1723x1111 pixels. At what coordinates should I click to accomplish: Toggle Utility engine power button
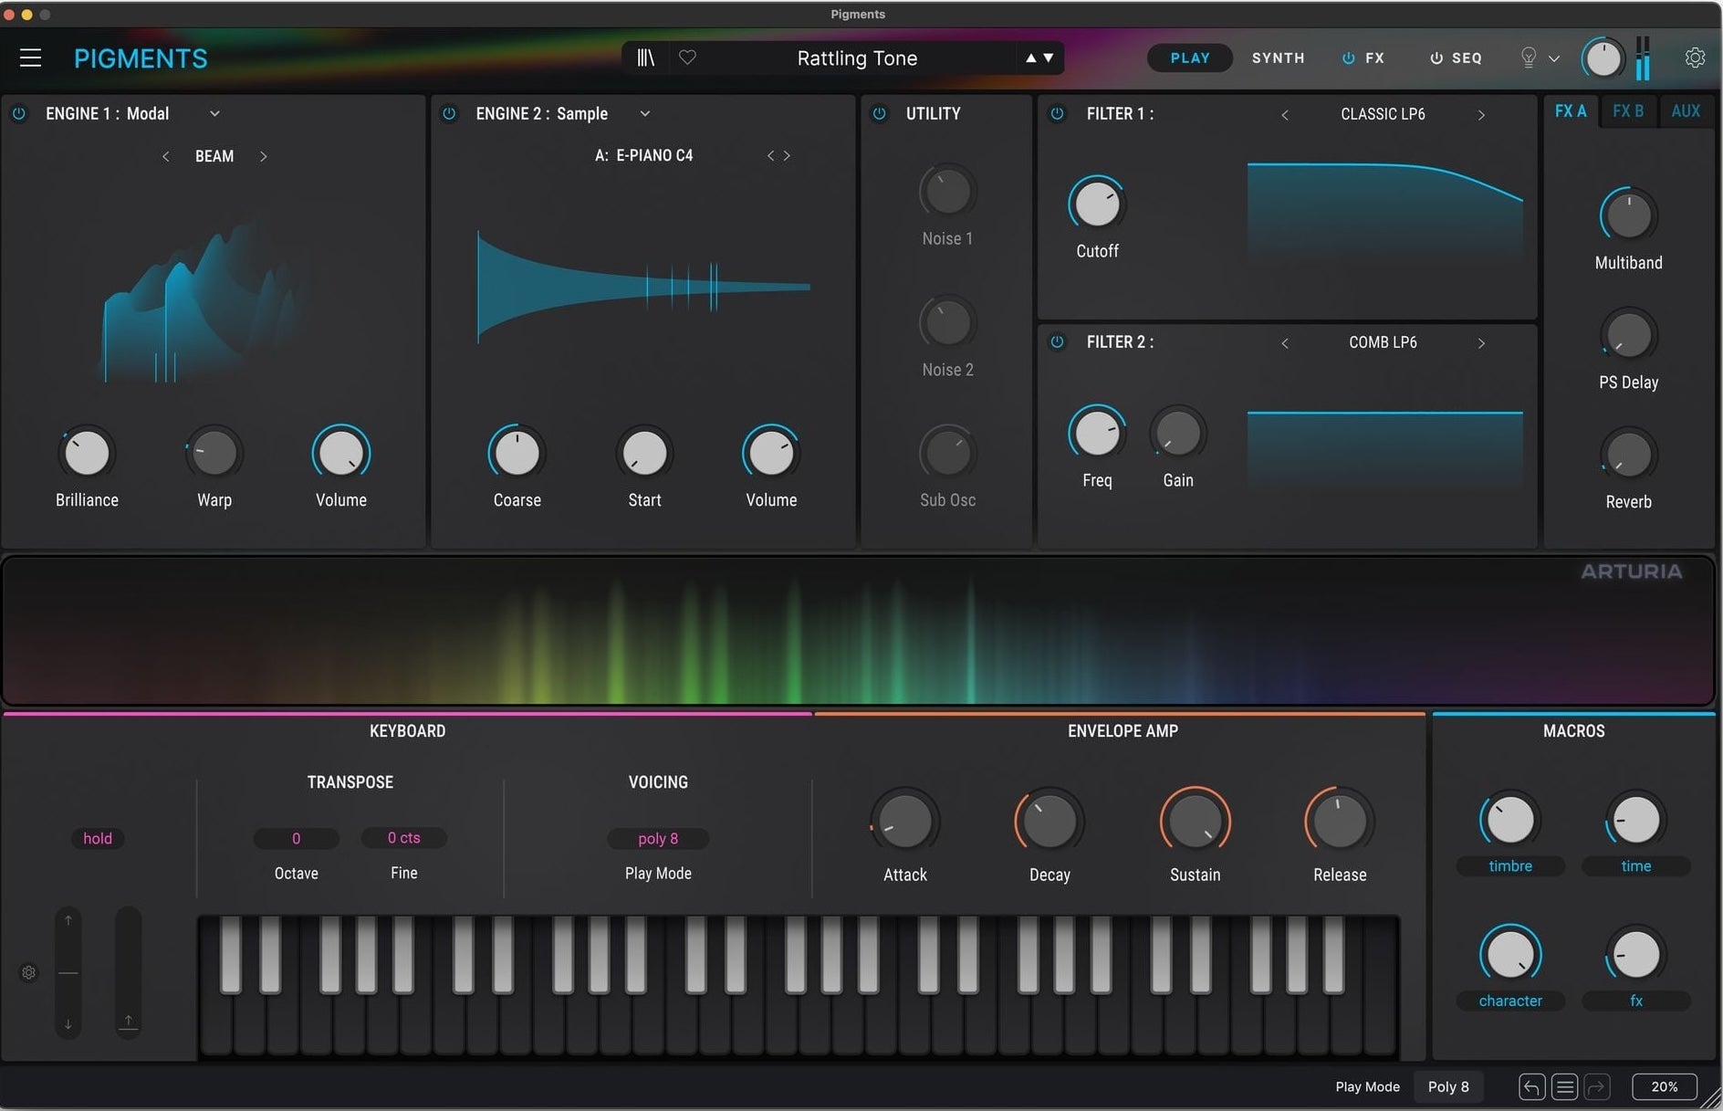pos(879,113)
